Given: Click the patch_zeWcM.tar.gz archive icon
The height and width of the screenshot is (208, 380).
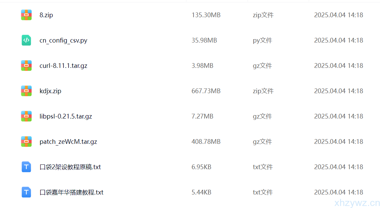Looking at the screenshot, I should click(x=26, y=141).
